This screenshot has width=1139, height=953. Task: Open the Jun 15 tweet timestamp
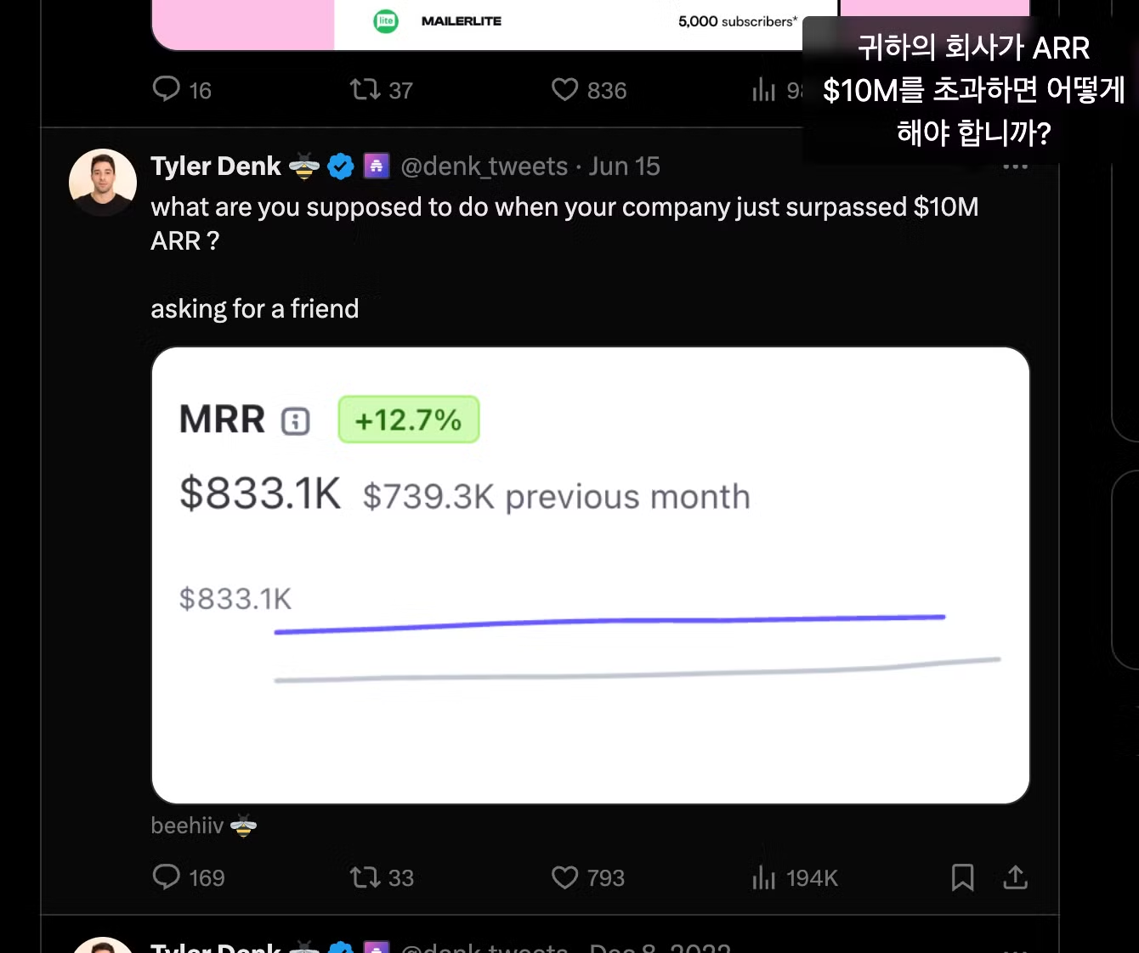(624, 166)
